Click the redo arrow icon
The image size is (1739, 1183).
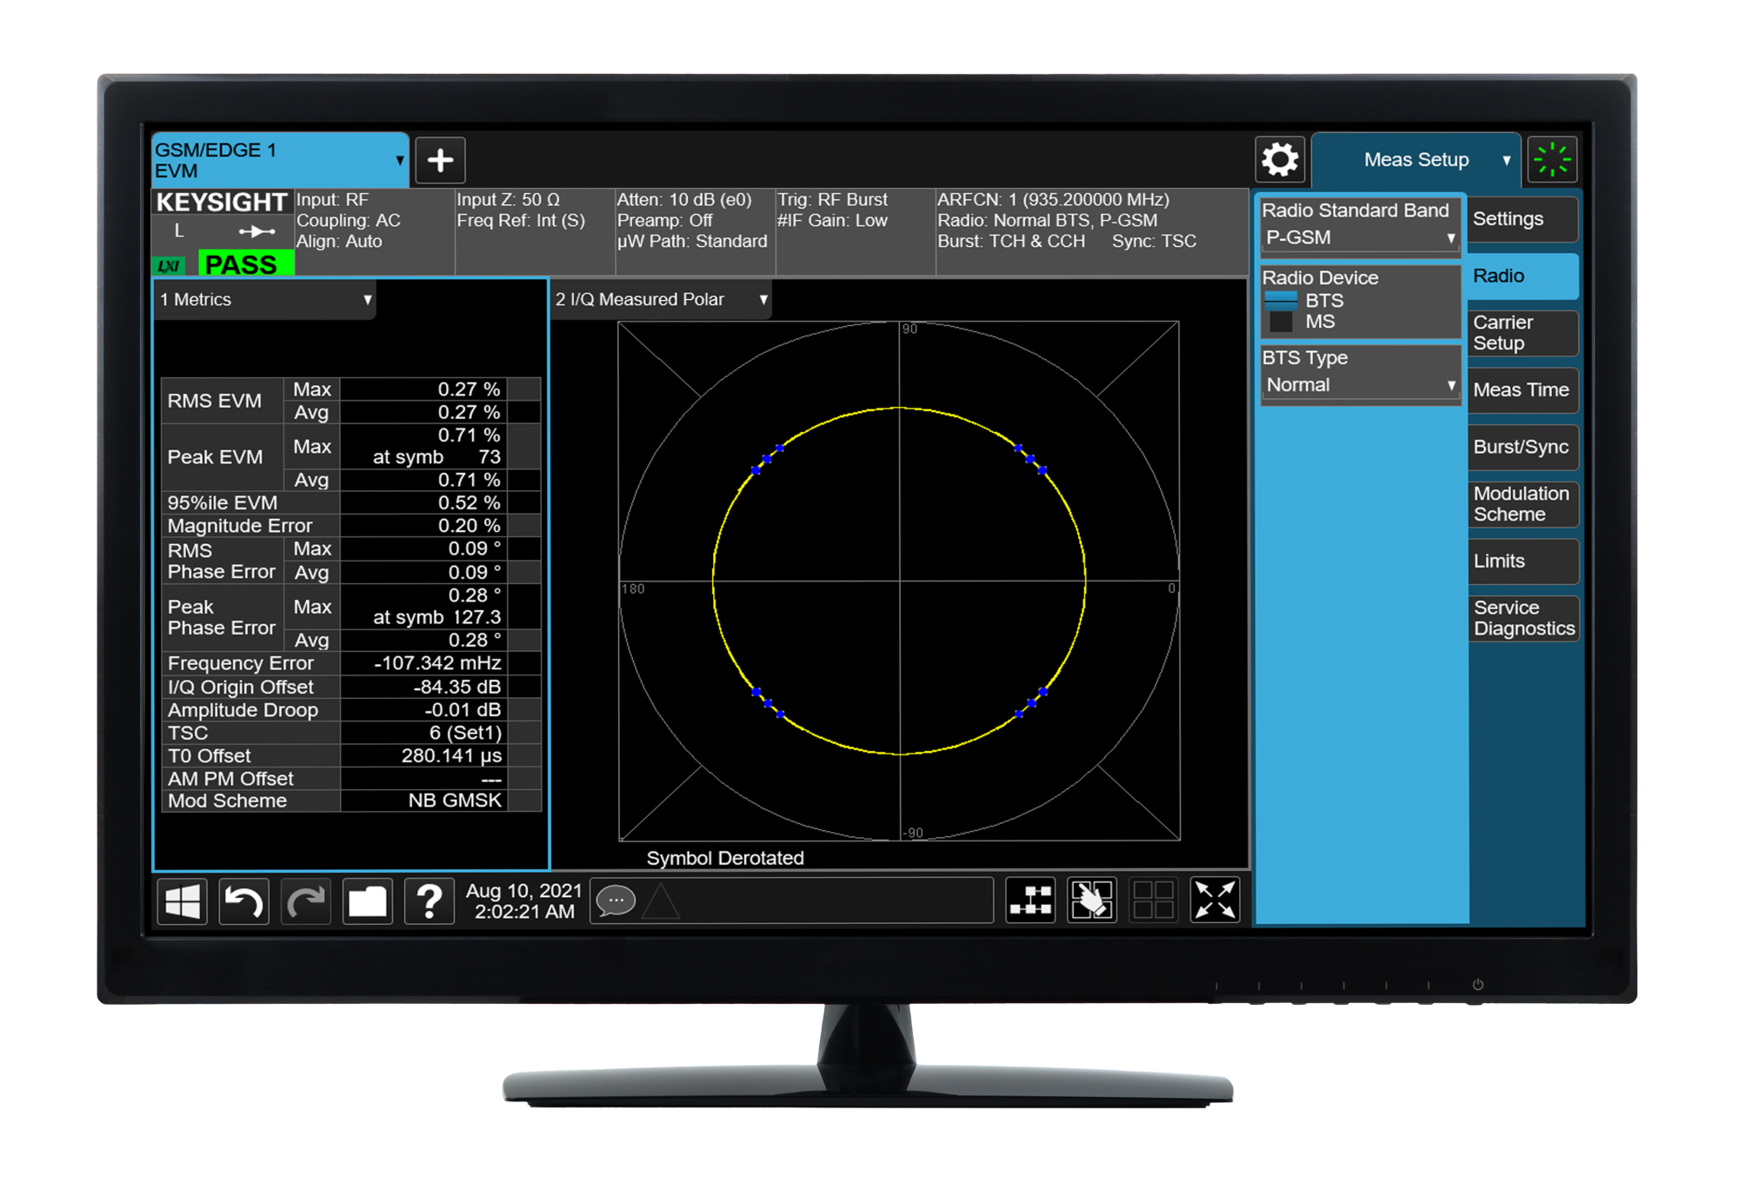(305, 901)
